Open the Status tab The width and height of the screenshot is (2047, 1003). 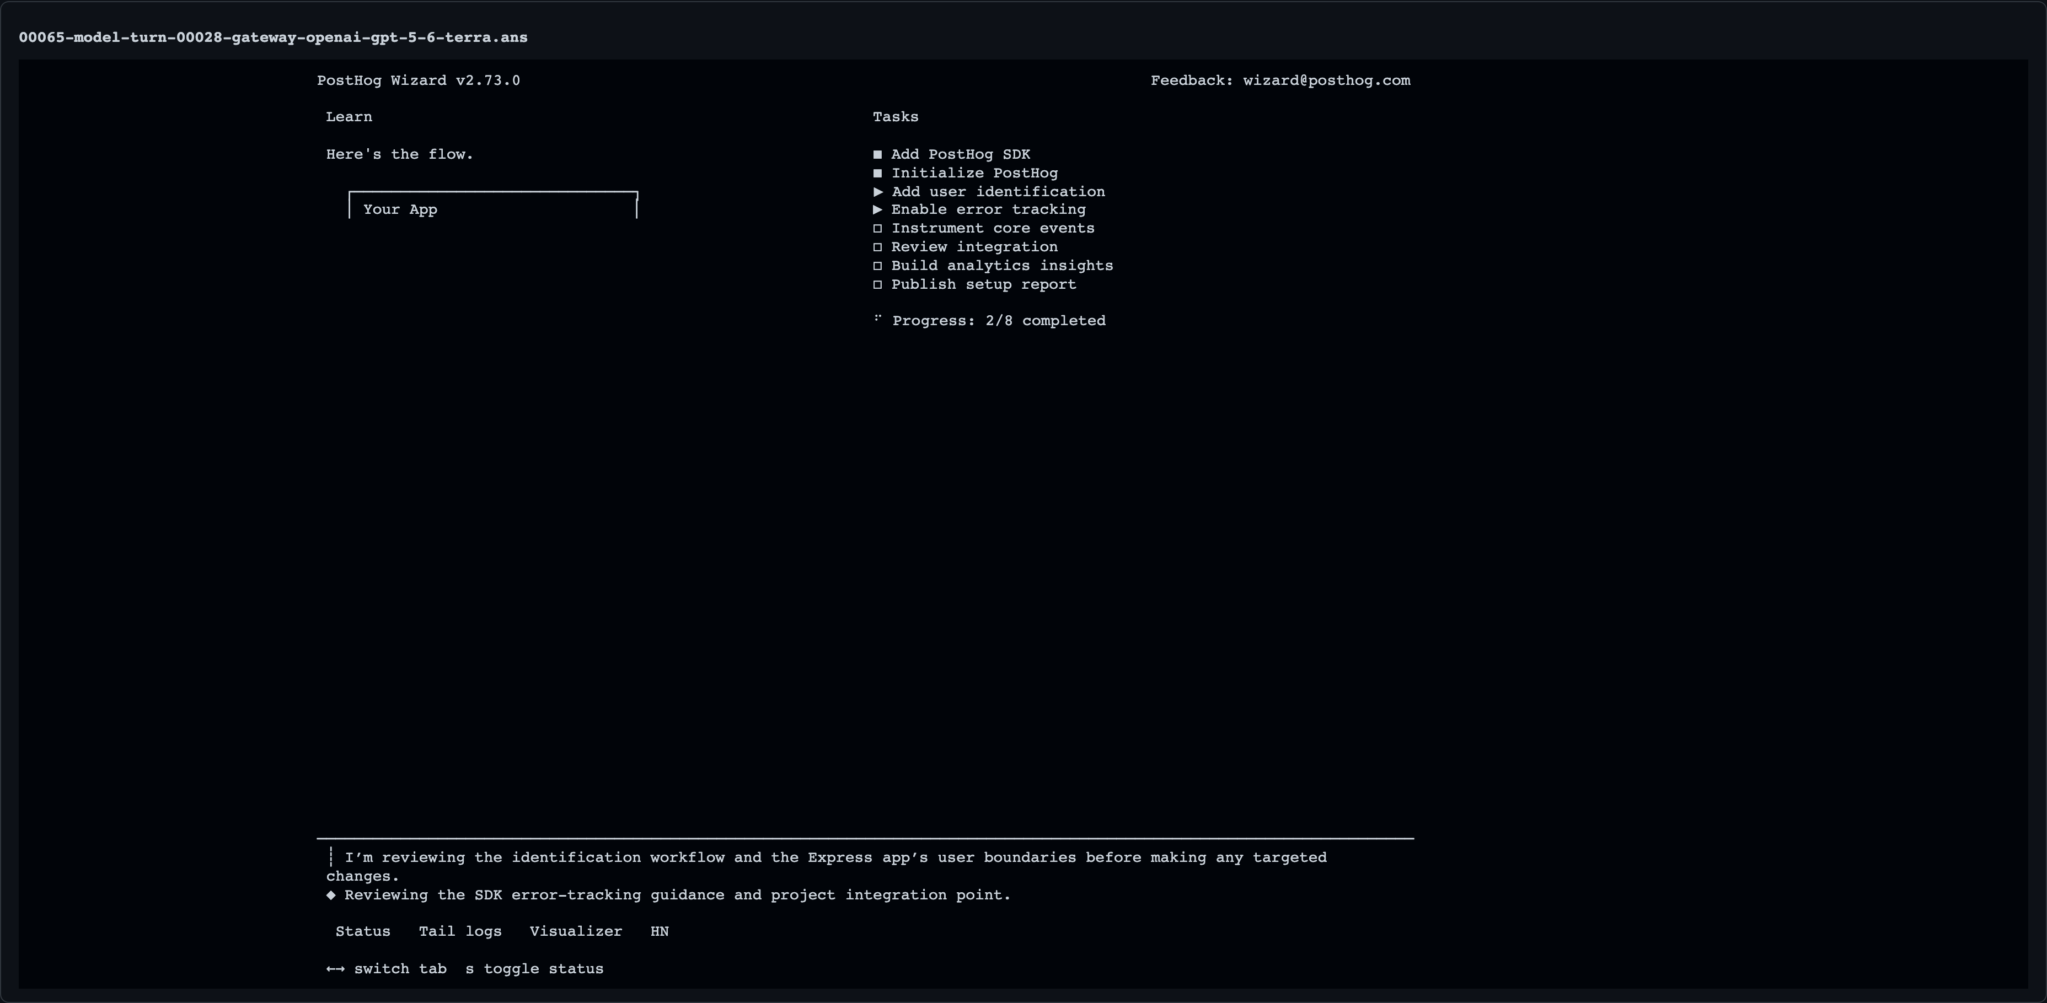(362, 931)
